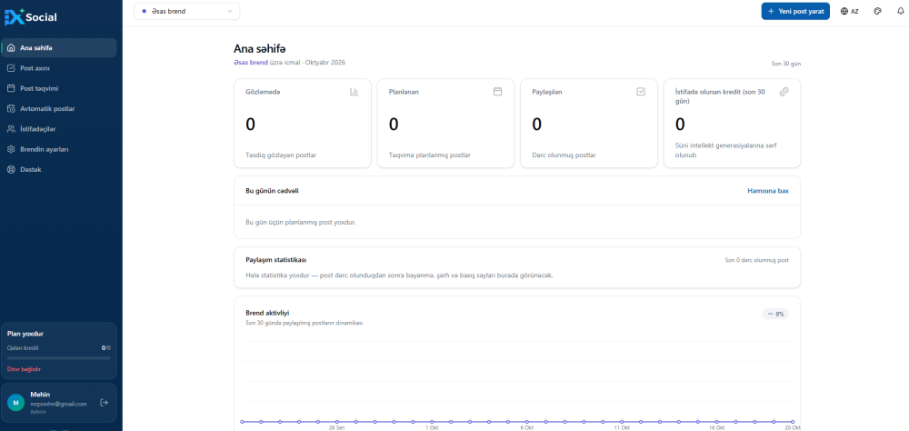Click Təsdiq gözləyən postlar text
Screen dimensions: 909x431
[281, 155]
